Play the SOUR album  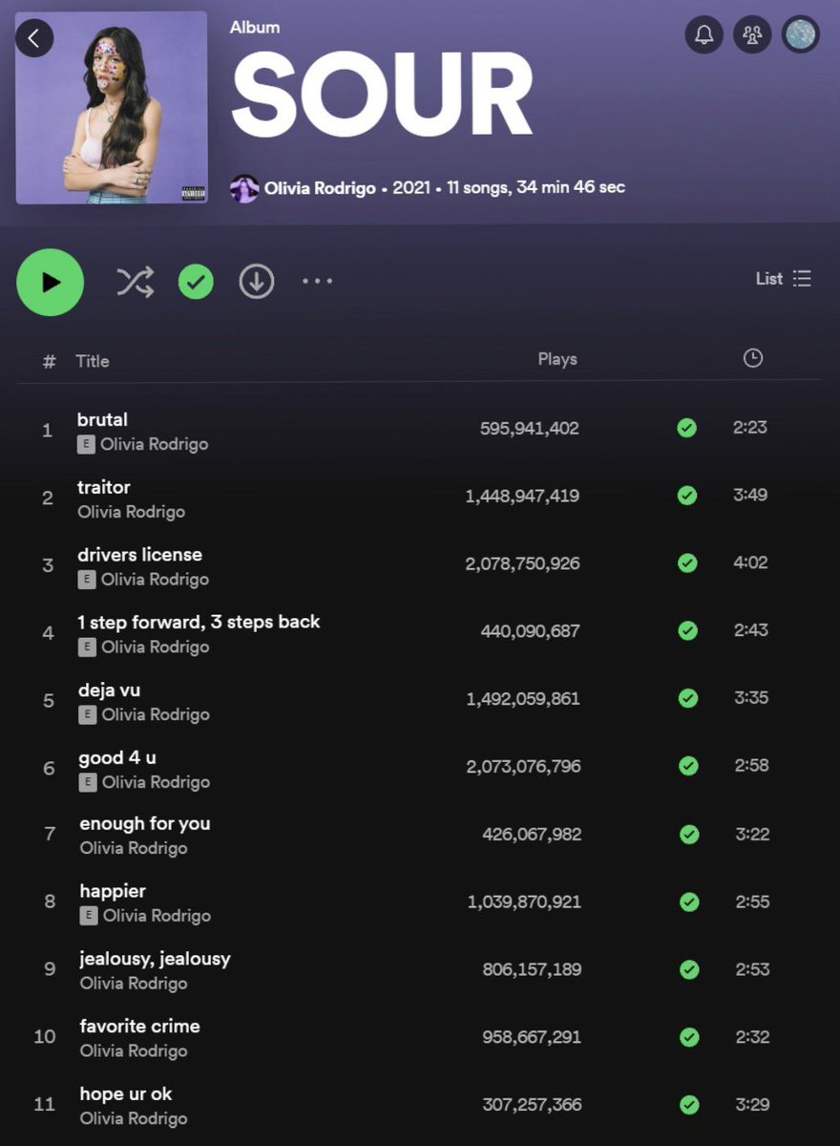[x=51, y=282]
